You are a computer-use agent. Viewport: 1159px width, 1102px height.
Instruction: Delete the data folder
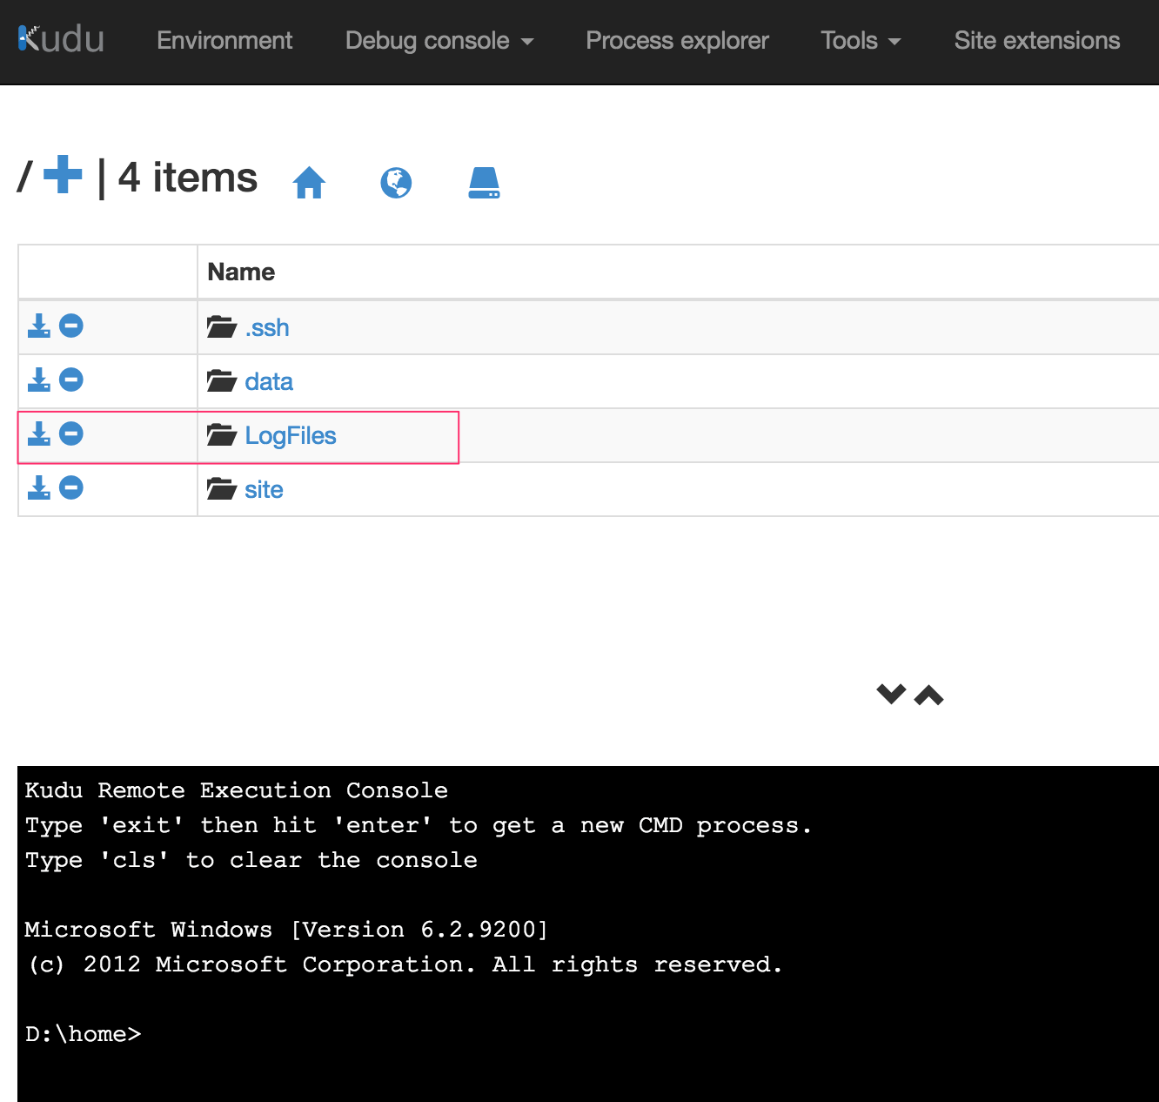(x=71, y=380)
